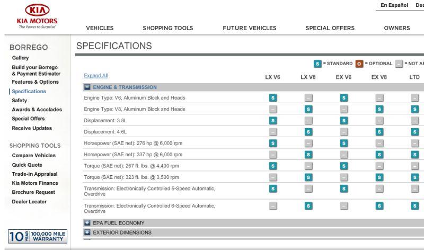The width and height of the screenshot is (424, 252).
Task: Expand the EPA Fuel Economy section
Action: click(87, 223)
